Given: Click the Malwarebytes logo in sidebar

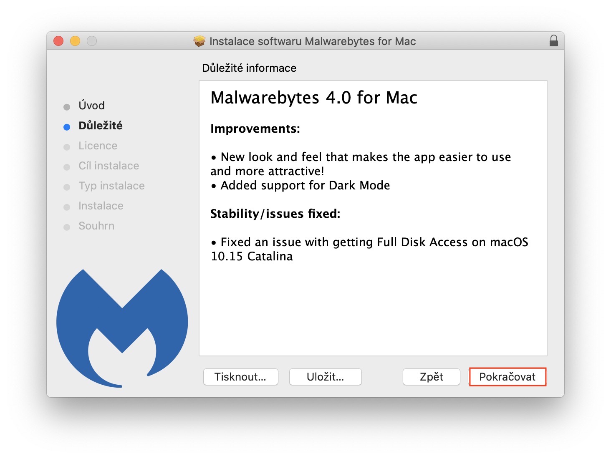Looking at the screenshot, I should pyautogui.click(x=122, y=328).
